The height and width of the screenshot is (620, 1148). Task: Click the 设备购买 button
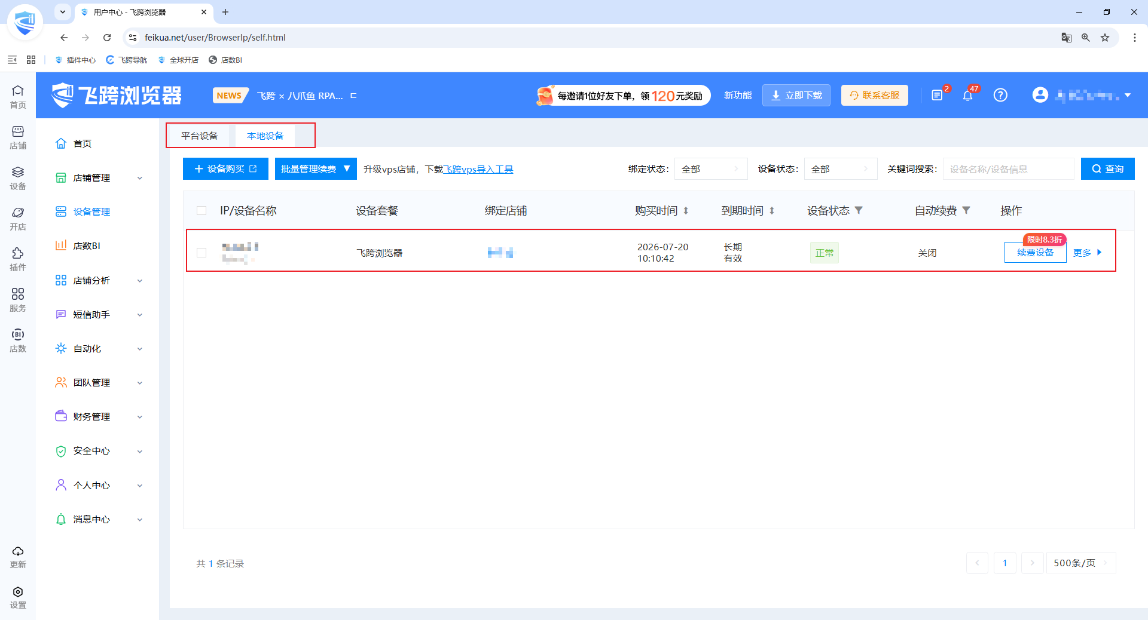point(225,169)
